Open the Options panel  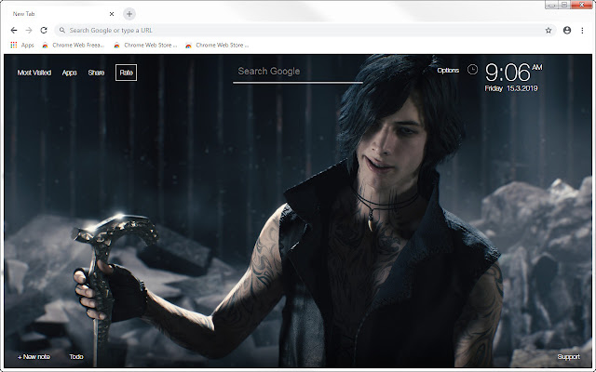(448, 71)
